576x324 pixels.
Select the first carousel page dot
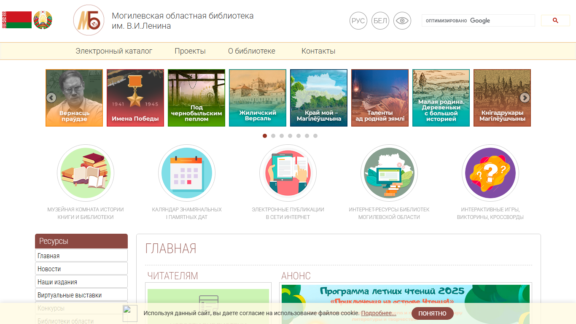tap(265, 136)
